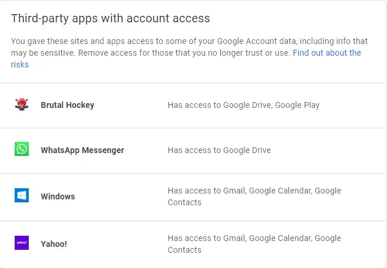Click 'Google Calendar' in the Yahoo! row
387x268 pixels.
[x=280, y=238]
